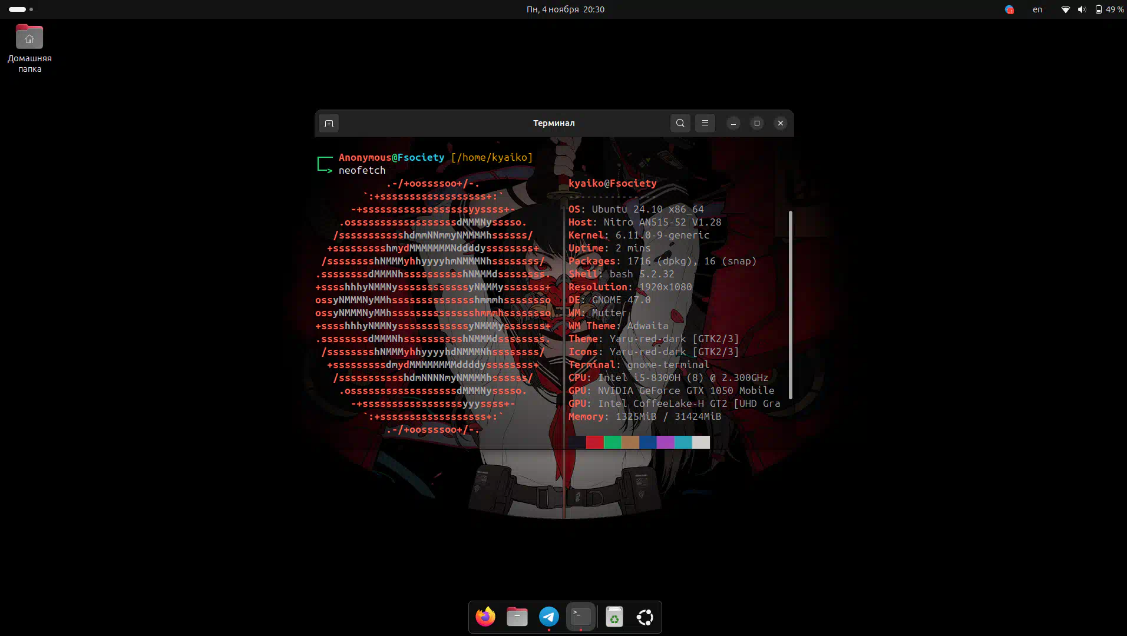Open the terminal hamburger menu
Viewport: 1127px width, 636px height.
tap(705, 123)
